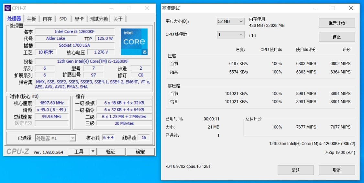Click the size 21 MB value

[x=214, y=127]
